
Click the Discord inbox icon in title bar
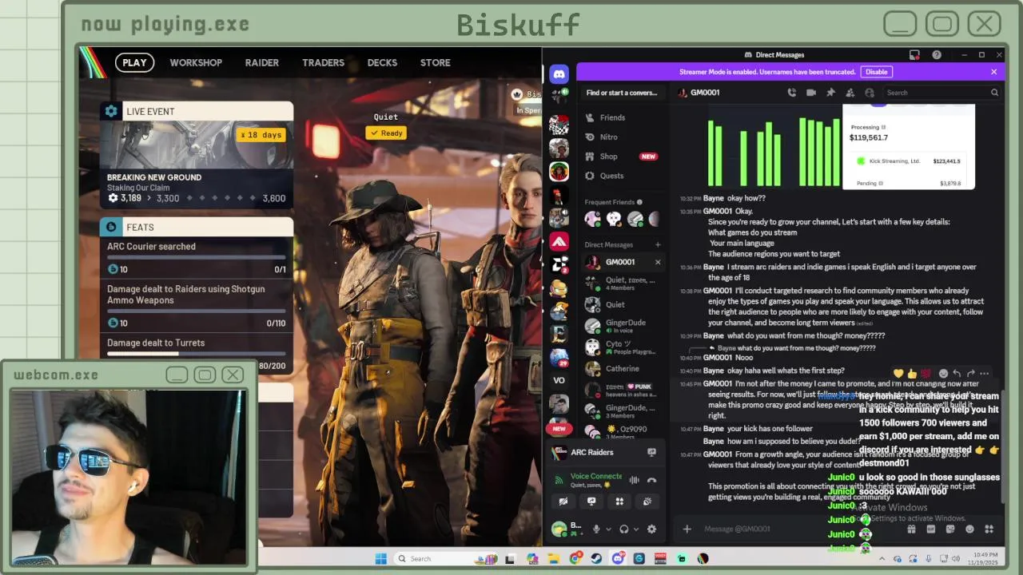pyautogui.click(x=914, y=55)
